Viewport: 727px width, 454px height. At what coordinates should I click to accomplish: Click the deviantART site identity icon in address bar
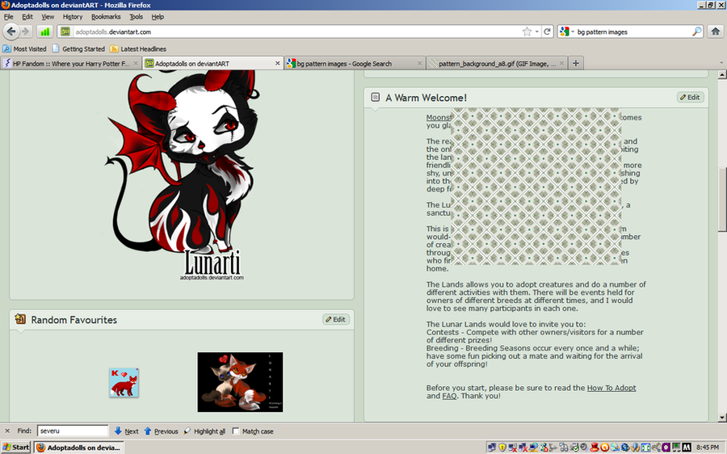click(x=66, y=32)
